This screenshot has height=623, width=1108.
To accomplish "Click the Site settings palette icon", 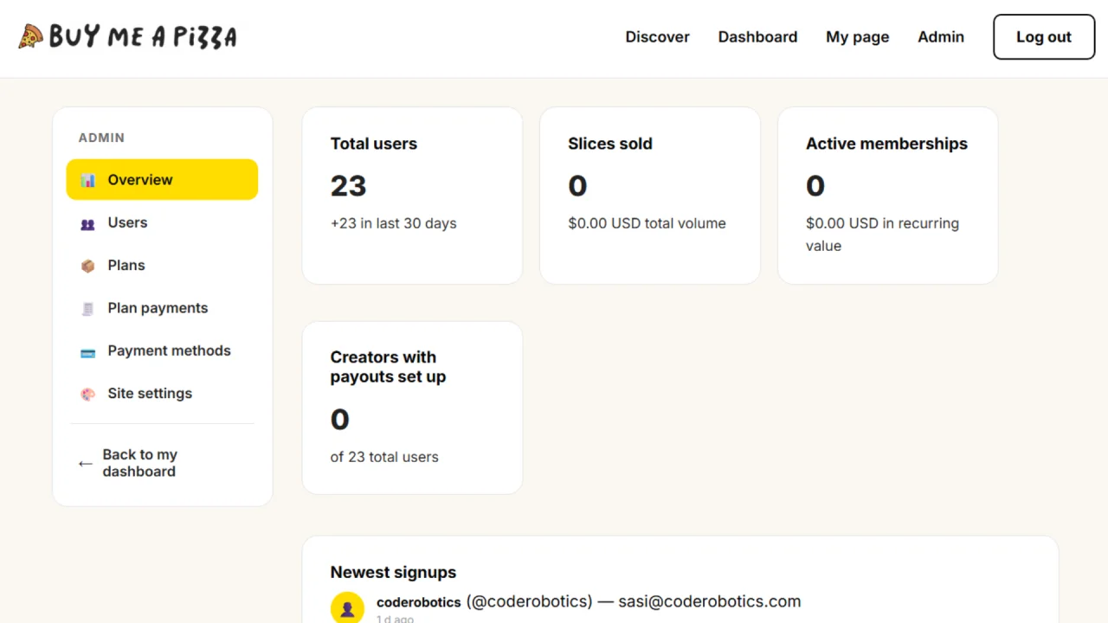I will click(87, 394).
